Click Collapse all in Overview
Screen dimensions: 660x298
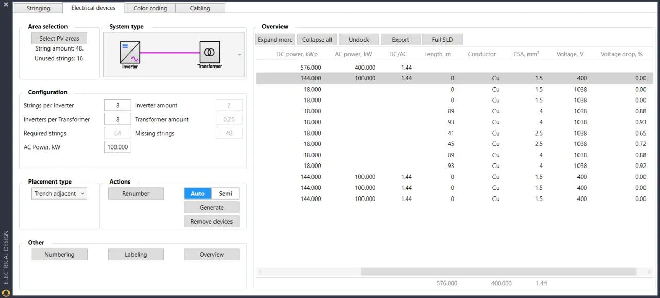pyautogui.click(x=317, y=40)
